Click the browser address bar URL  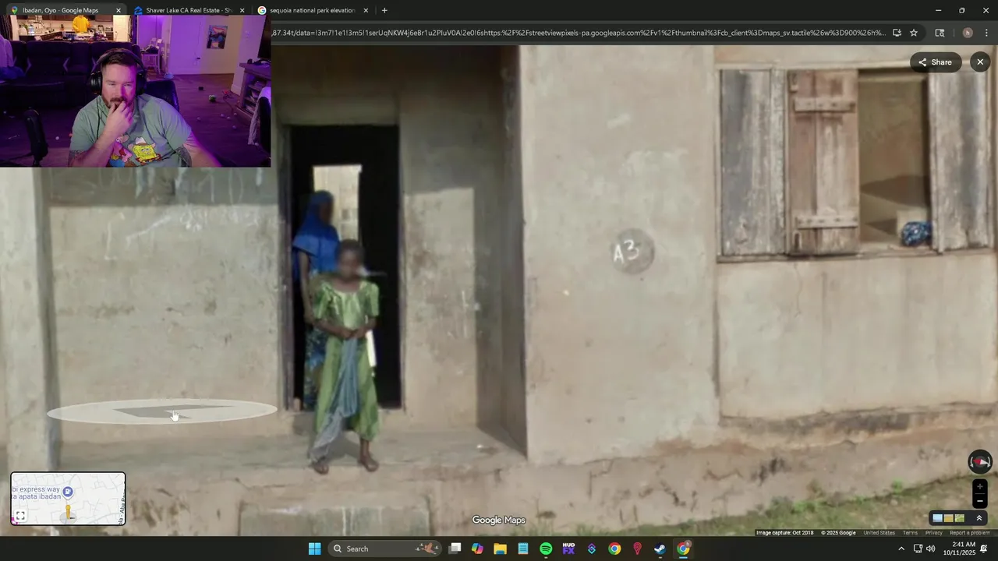click(578, 33)
